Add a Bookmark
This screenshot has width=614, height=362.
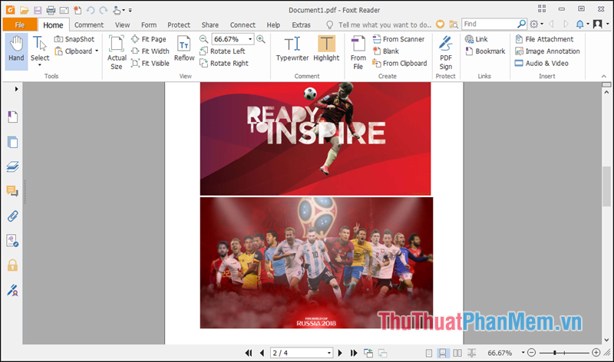click(x=485, y=51)
